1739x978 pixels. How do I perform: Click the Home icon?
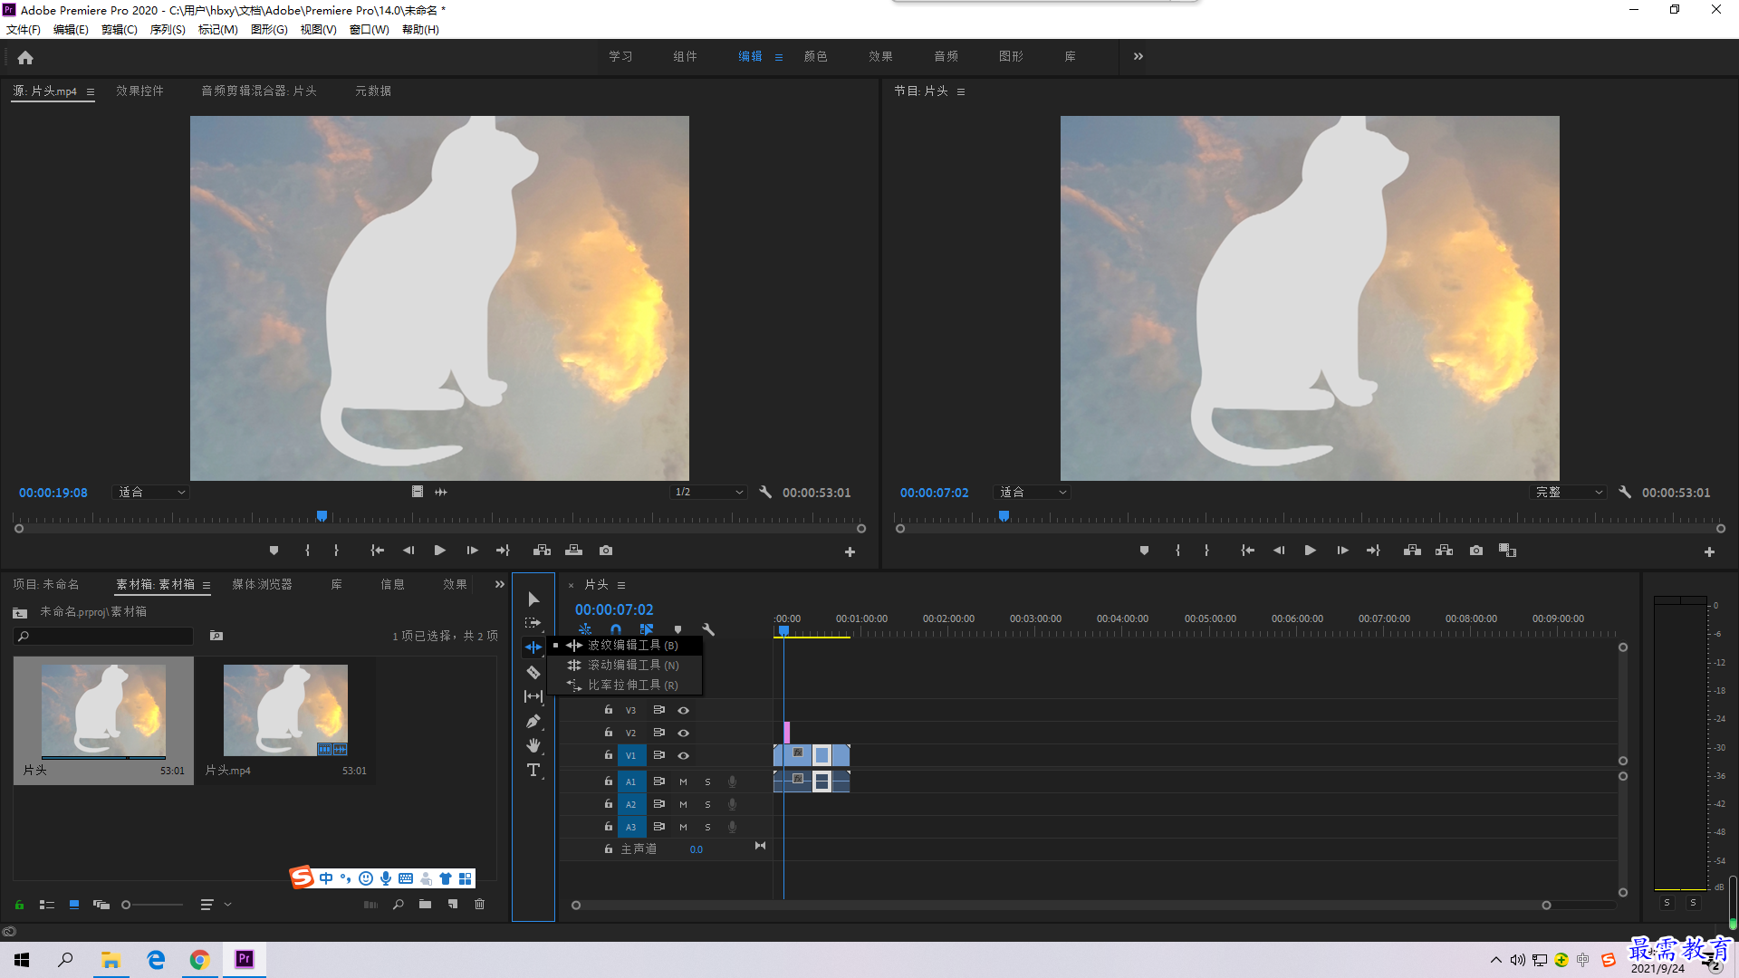pyautogui.click(x=25, y=57)
